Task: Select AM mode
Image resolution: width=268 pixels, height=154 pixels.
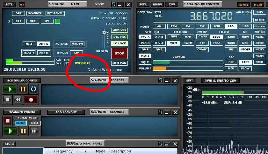Action: point(159,26)
